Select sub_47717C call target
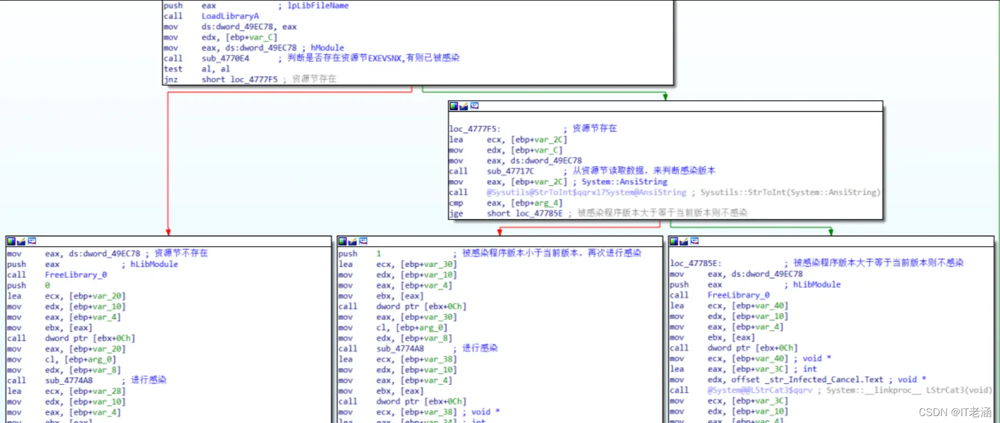Screen dimensions: 1000x423 (510, 171)
